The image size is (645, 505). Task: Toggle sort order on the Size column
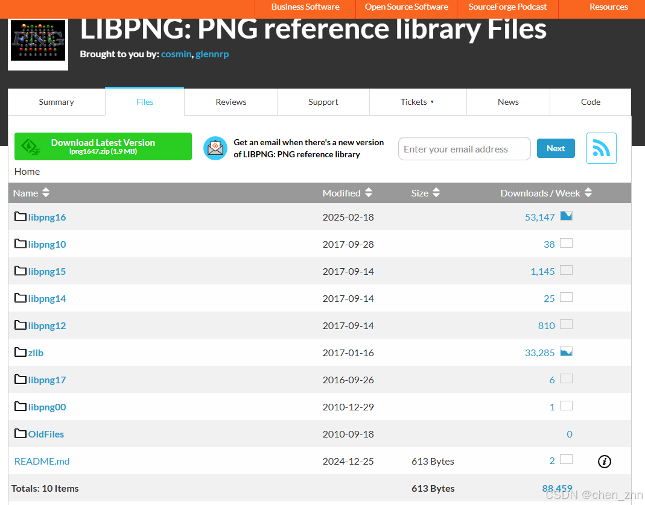coord(436,193)
